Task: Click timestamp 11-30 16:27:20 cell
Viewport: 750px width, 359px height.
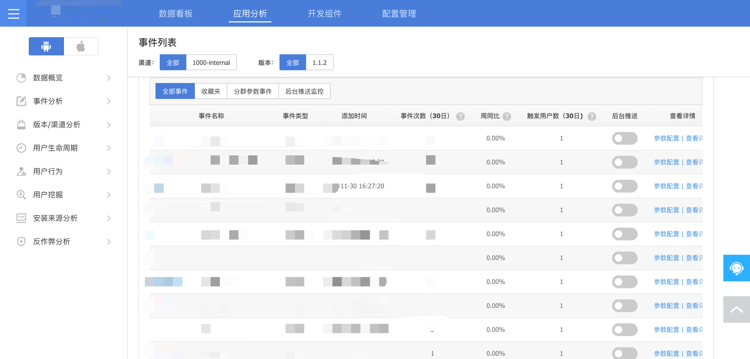Action: (x=362, y=186)
